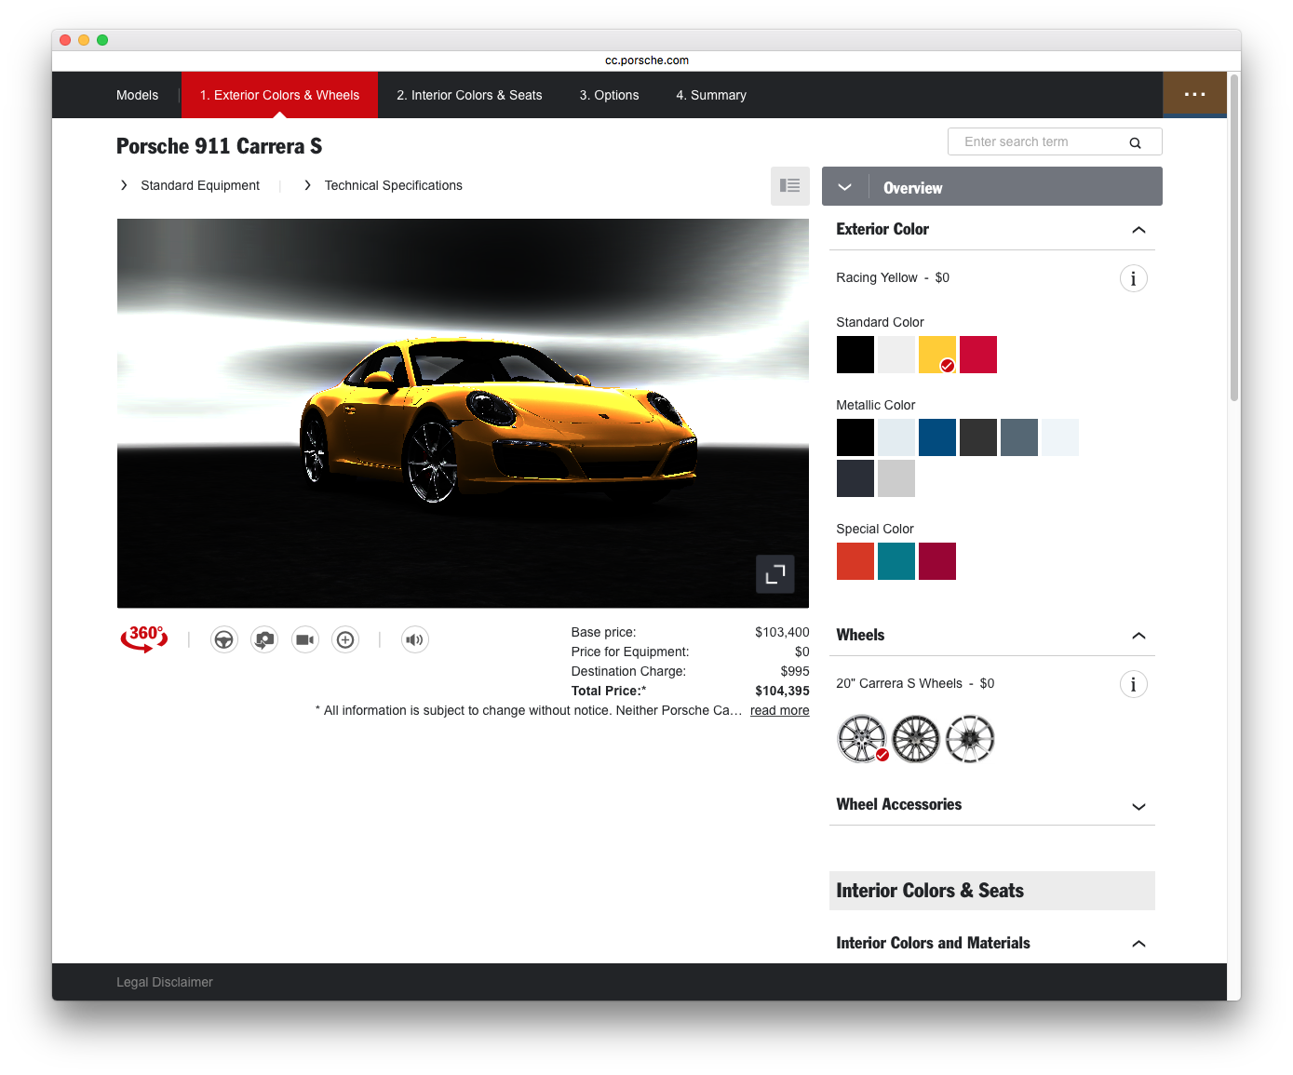Go to Interior Colors & Seats tab
Image resolution: width=1293 pixels, height=1075 pixels.
(469, 95)
